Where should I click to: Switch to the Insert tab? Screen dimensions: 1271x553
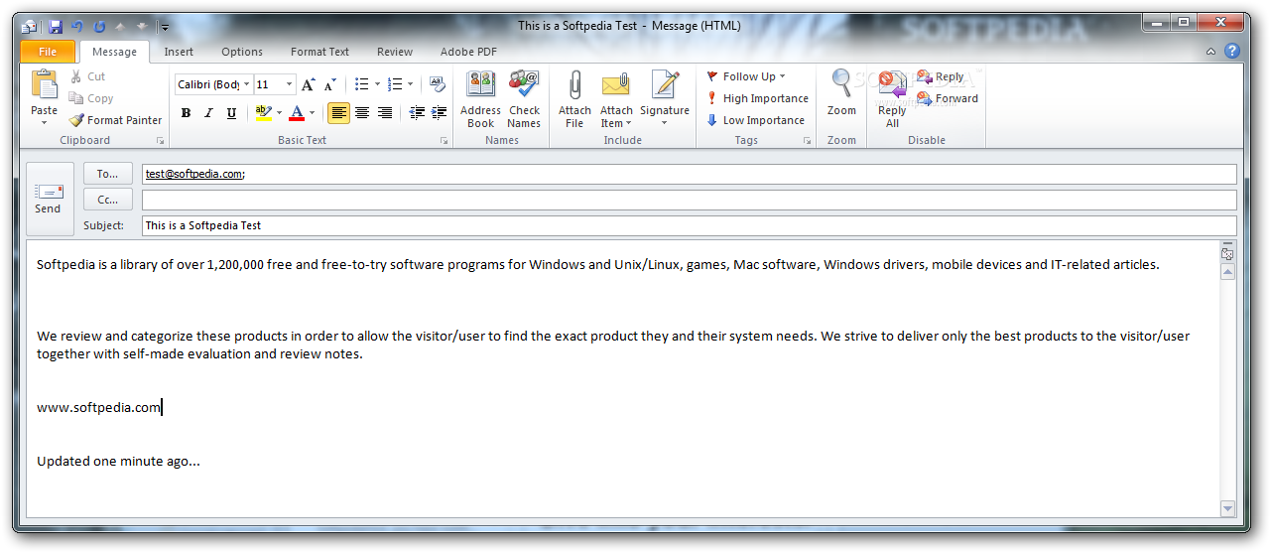tap(179, 52)
